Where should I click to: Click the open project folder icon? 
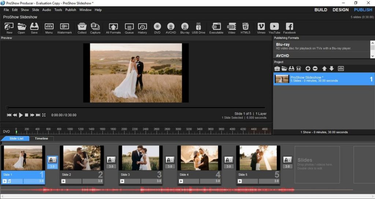(284, 68)
